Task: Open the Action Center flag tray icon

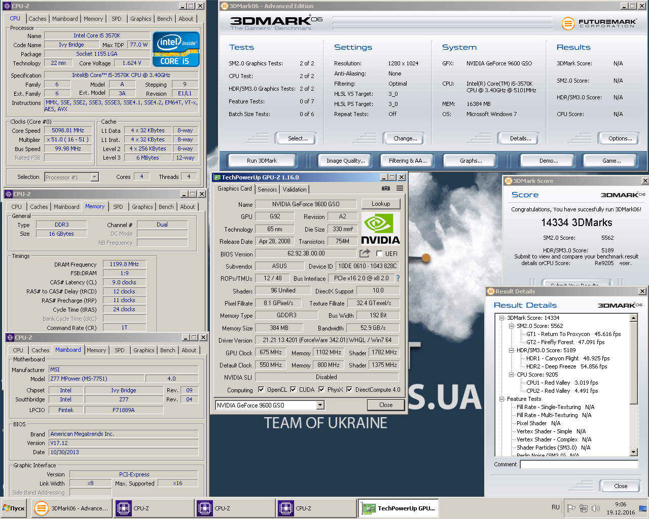Action: 571,508
